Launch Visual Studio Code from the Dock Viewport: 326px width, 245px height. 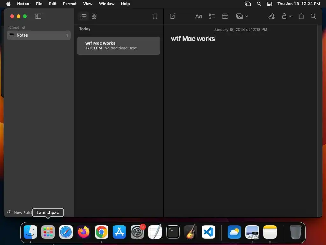pyautogui.click(x=209, y=232)
